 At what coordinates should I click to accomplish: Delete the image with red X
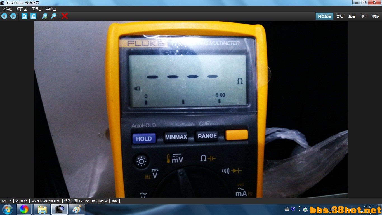point(65,16)
